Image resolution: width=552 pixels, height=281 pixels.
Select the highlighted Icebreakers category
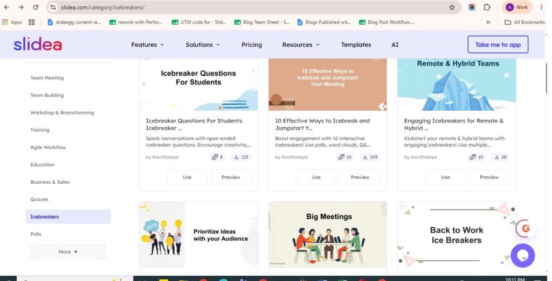click(68, 217)
